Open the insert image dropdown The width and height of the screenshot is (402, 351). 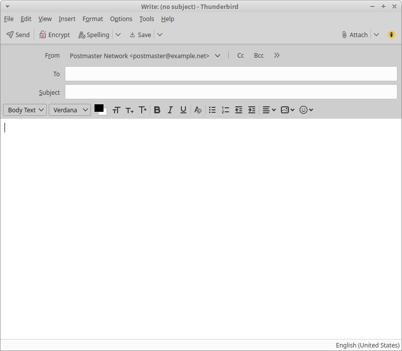coord(287,110)
